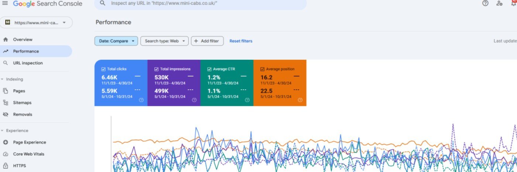Open the Search type: Web dropdown
Screen dimensions: 517x172
pyautogui.click(x=165, y=41)
